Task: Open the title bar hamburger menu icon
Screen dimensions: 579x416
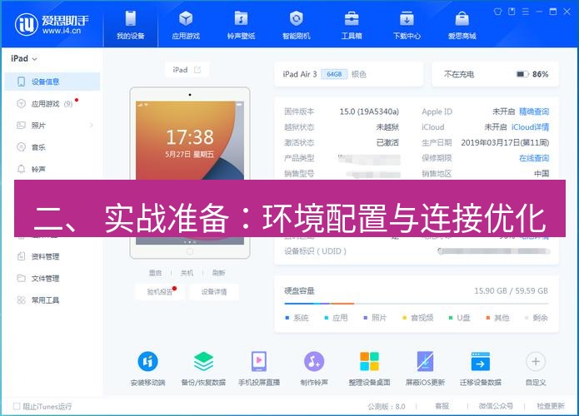Action: (526, 12)
